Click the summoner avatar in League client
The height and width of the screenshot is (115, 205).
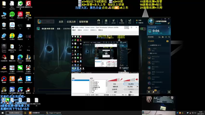[x=151, y=21]
